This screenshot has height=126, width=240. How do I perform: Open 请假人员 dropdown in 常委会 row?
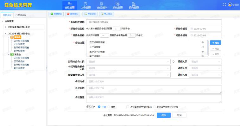click(x=205, y=75)
